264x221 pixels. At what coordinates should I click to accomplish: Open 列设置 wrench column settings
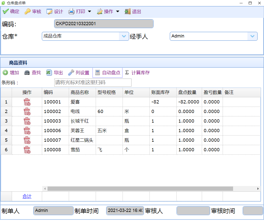(71, 73)
